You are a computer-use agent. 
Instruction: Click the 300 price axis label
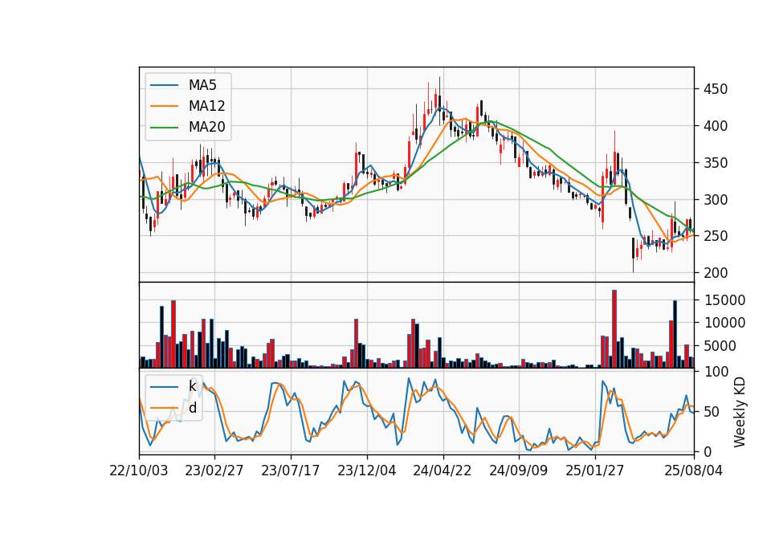(716, 200)
